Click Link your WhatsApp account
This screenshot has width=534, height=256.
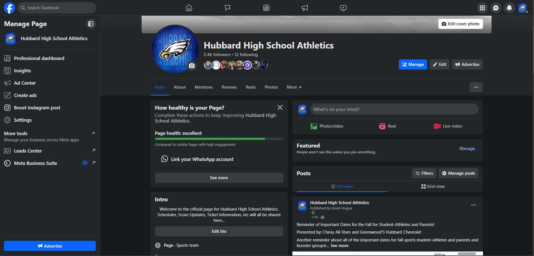(219, 159)
